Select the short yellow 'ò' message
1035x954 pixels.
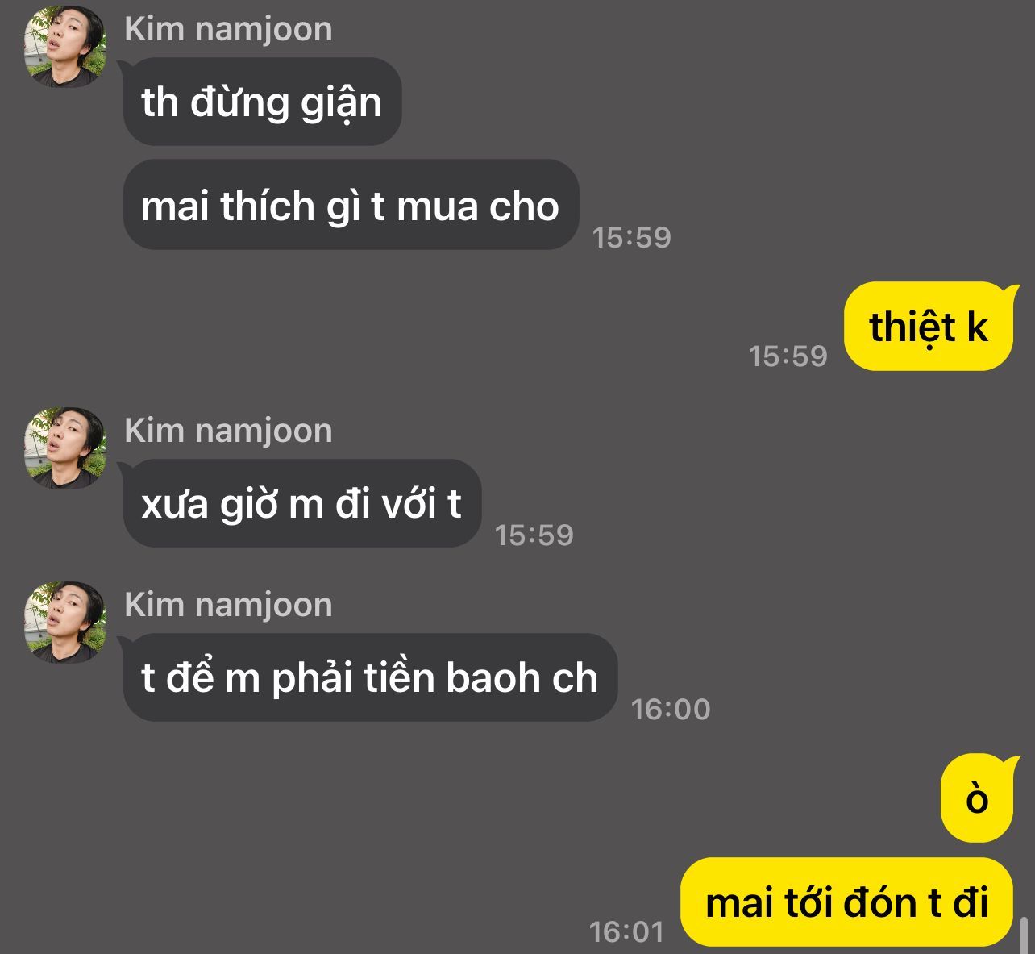click(976, 798)
